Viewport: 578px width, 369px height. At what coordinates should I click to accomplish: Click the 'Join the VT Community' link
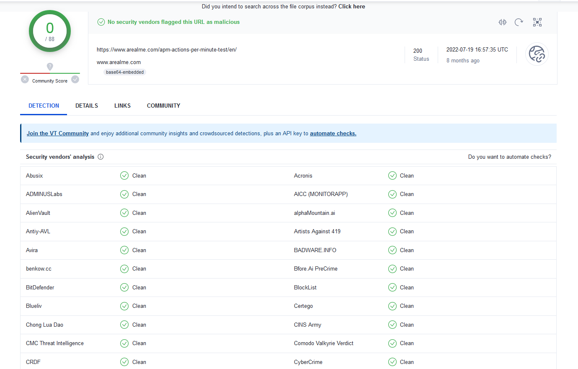58,133
